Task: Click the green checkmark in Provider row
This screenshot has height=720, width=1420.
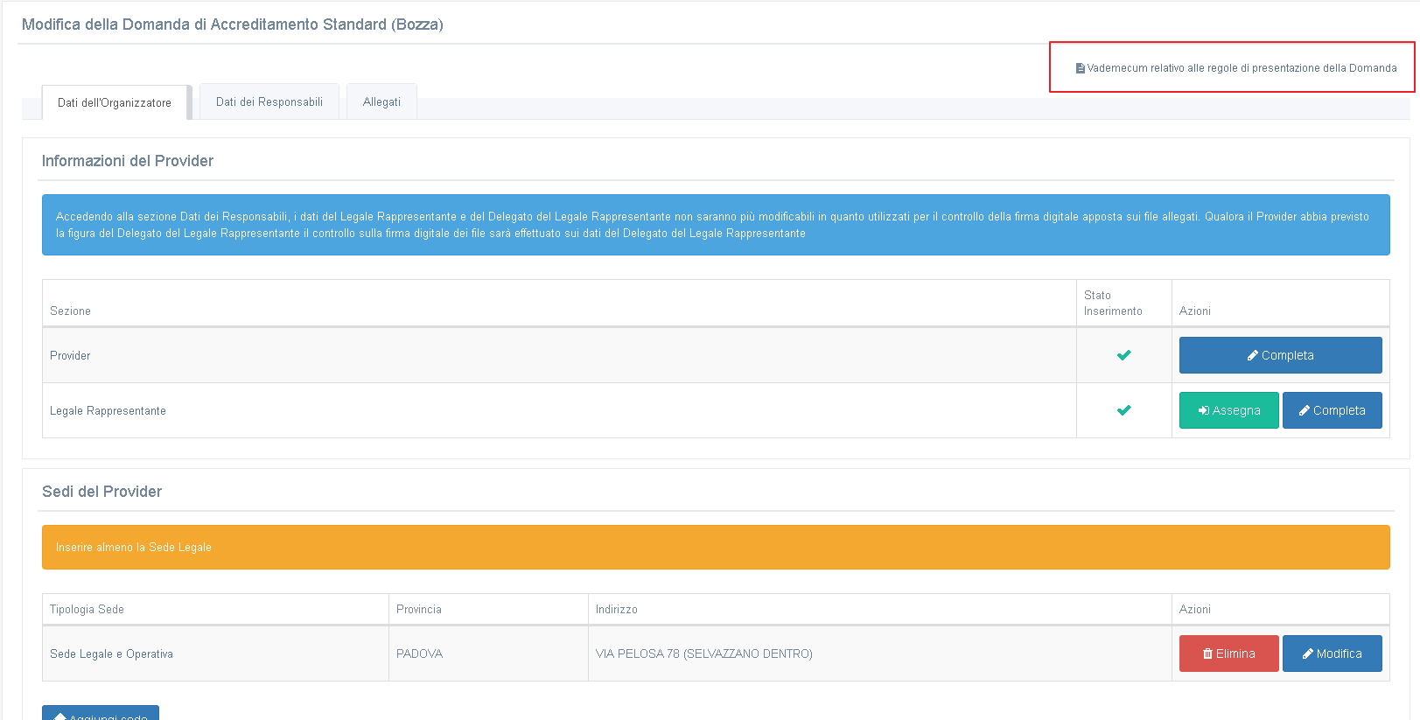Action: point(1124,355)
